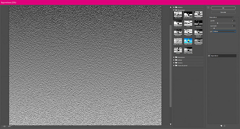Image resolution: width=240 pixels, height=129 pixels.
Task: Click the Cancelar button
Action: (x=223, y=12)
